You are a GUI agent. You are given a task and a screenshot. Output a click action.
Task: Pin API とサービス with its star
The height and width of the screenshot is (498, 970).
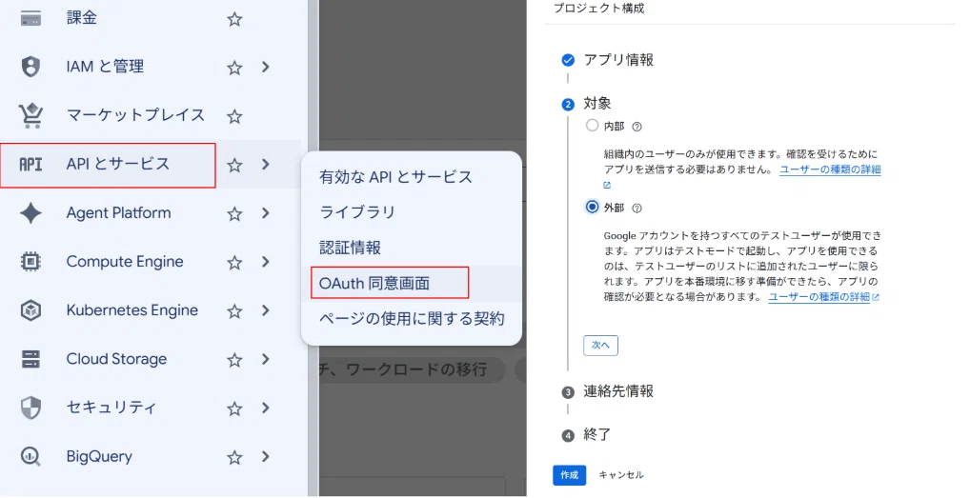point(234,165)
